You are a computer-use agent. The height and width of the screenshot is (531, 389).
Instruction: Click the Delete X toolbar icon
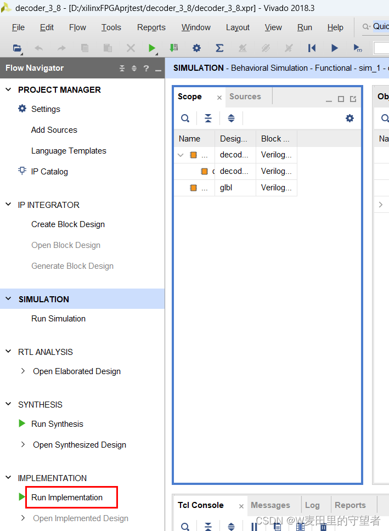131,48
